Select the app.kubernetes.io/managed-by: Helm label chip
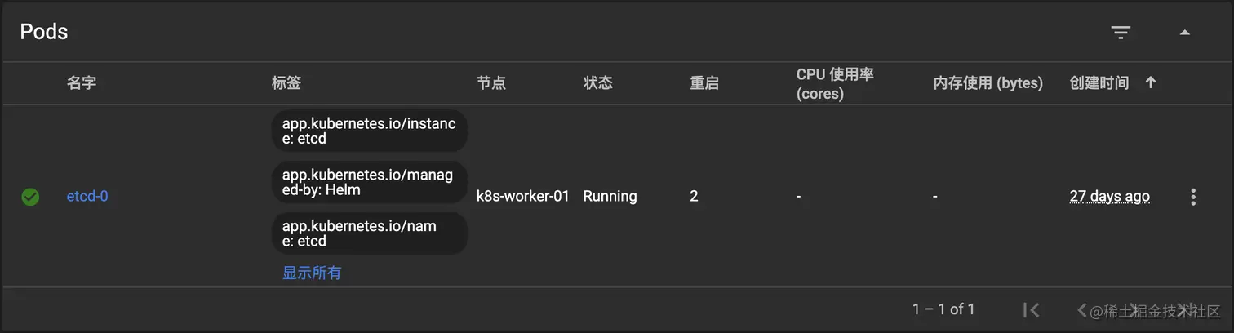The width and height of the screenshot is (1234, 333). coord(369,182)
